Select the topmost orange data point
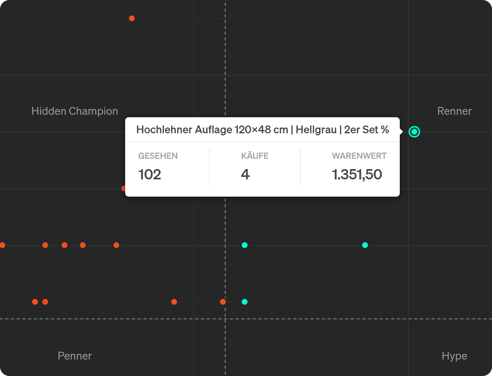The height and width of the screenshot is (376, 492). pyautogui.click(x=132, y=18)
